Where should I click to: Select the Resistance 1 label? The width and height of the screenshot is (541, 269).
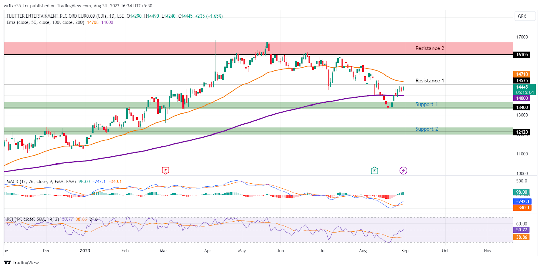pos(429,81)
